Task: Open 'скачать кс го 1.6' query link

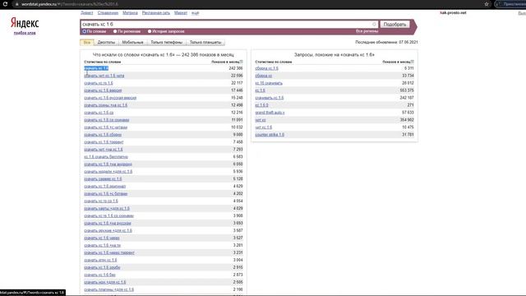Action: (99, 83)
